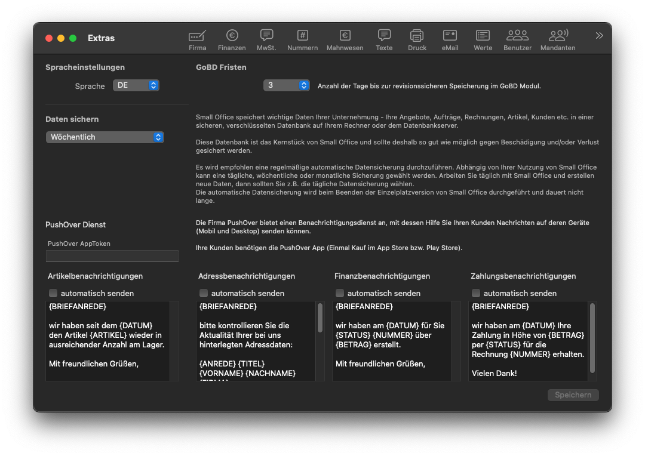Screen dimensions: 645x456
Task: Enable automatisch senden for Adressbenachrichtigungen
Action: [x=204, y=293]
